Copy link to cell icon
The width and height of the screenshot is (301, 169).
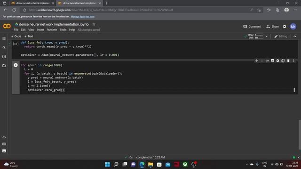coord(267,61)
